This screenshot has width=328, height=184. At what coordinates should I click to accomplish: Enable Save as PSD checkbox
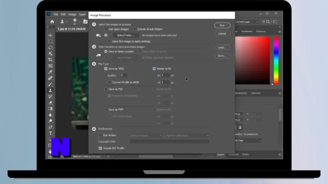pos(106,89)
